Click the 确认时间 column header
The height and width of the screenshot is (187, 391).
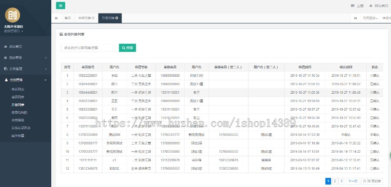pyautogui.click(x=346, y=67)
